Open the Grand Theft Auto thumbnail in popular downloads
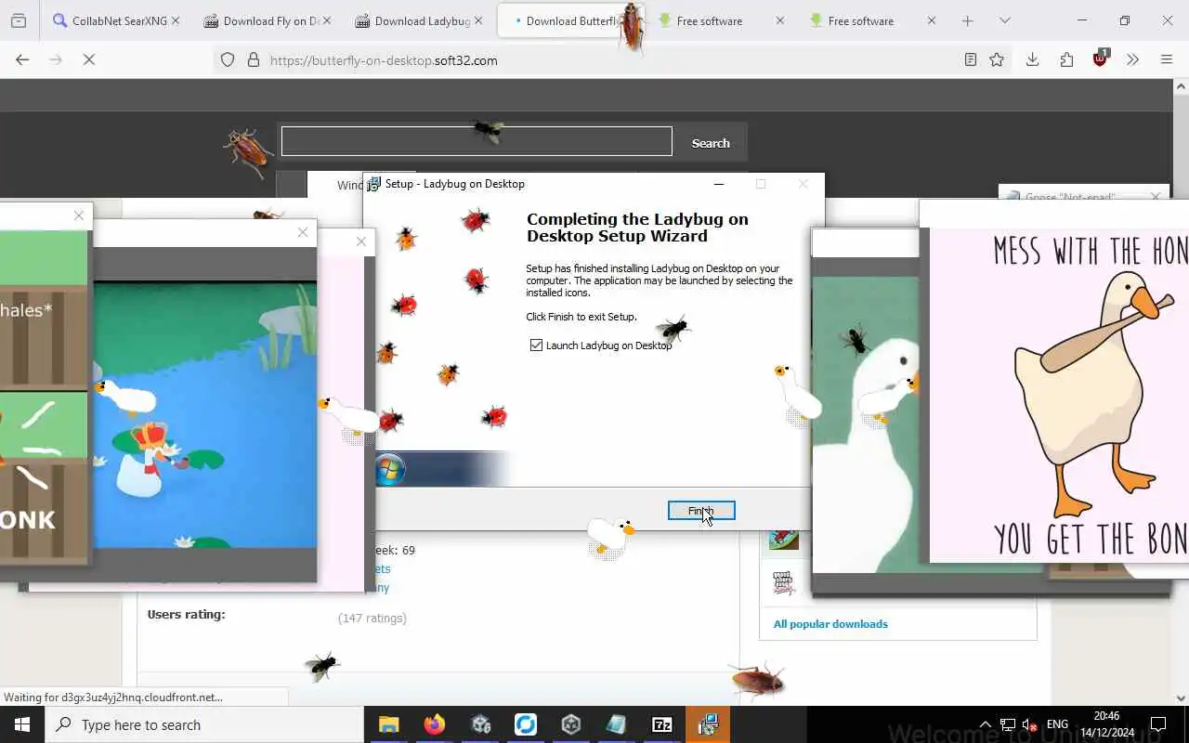 [x=784, y=582]
